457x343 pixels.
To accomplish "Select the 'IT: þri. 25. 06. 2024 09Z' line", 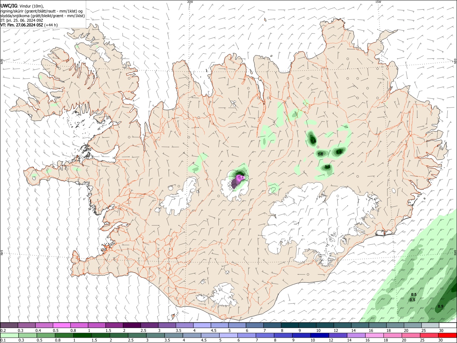I will tap(22, 20).
